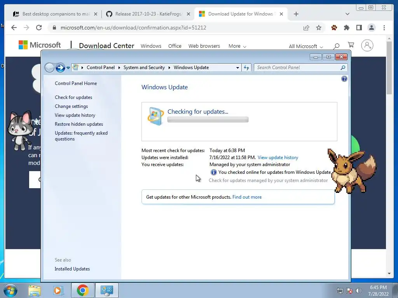The image size is (398, 298).
Task: Open Restore hidden updates link
Action: click(x=79, y=124)
